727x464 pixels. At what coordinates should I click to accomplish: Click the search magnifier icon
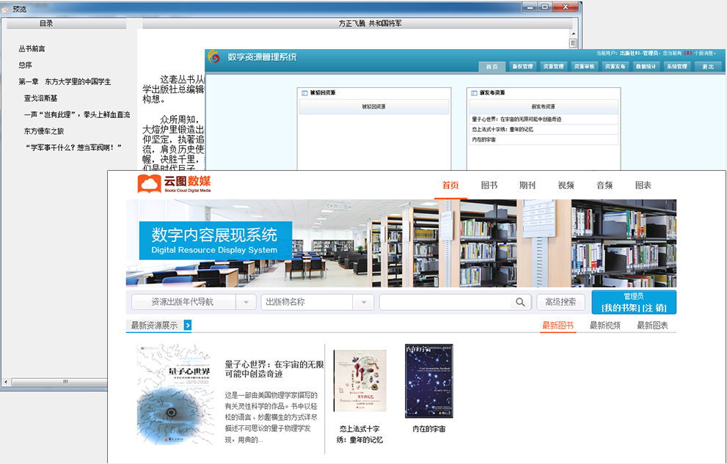click(x=520, y=302)
